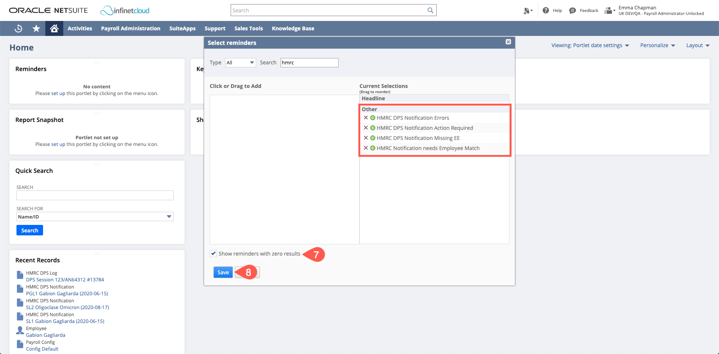
Task: Save the reminder selections
Action: click(x=223, y=272)
